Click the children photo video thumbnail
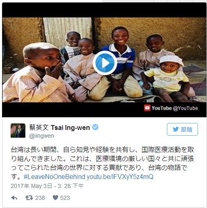Image resolution: width=207 pixels, height=208 pixels. coord(104,60)
